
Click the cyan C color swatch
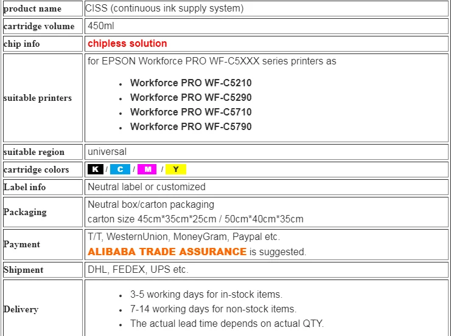pyautogui.click(x=121, y=170)
